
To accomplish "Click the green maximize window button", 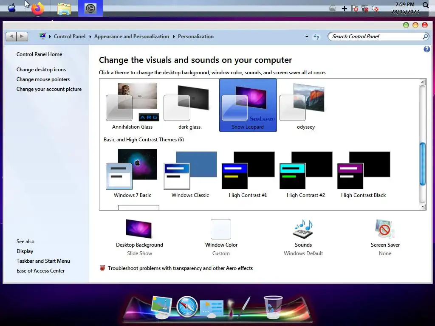I will pyautogui.click(x=406, y=25).
